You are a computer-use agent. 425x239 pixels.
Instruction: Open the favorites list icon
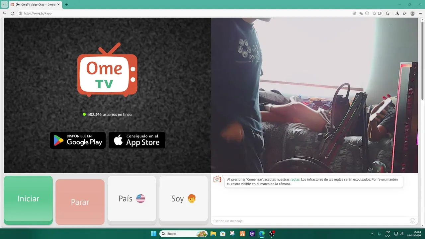tap(404, 13)
